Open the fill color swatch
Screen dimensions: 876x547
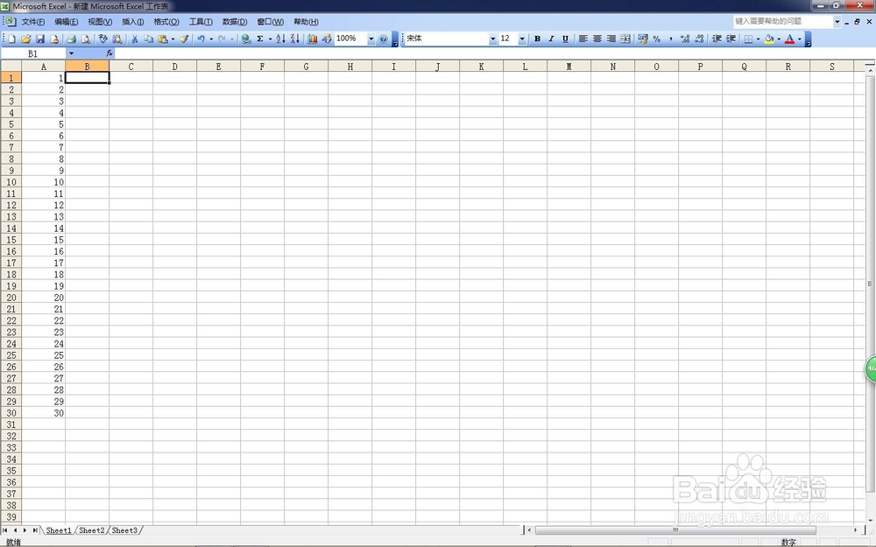pyautogui.click(x=767, y=39)
